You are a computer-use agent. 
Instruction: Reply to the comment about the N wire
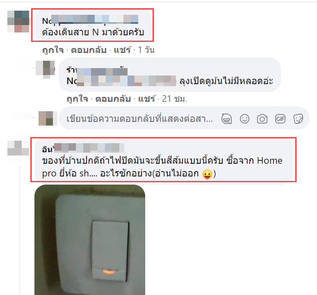point(89,50)
